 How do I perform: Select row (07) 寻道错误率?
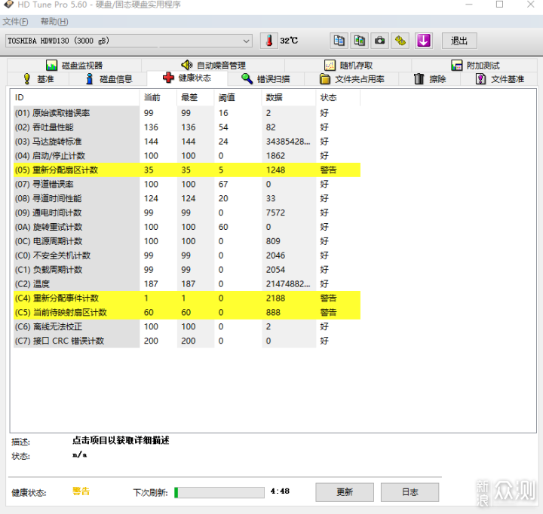[x=187, y=184]
